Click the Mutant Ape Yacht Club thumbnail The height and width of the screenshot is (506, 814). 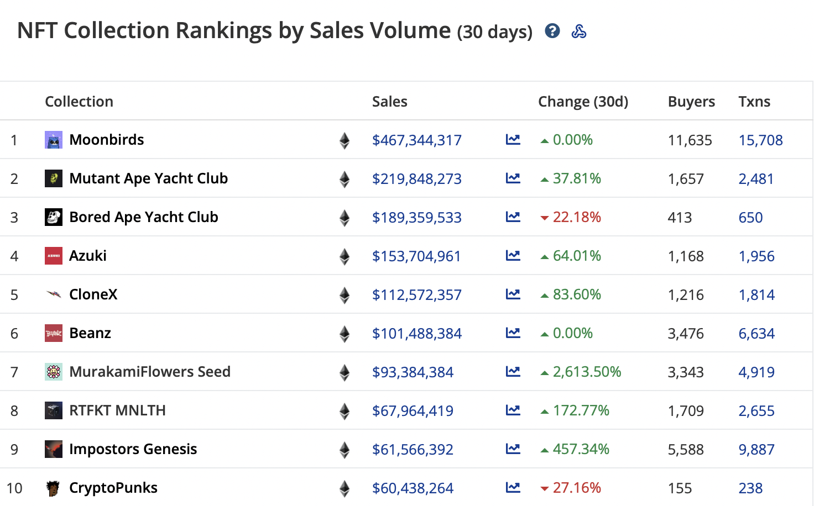(54, 178)
